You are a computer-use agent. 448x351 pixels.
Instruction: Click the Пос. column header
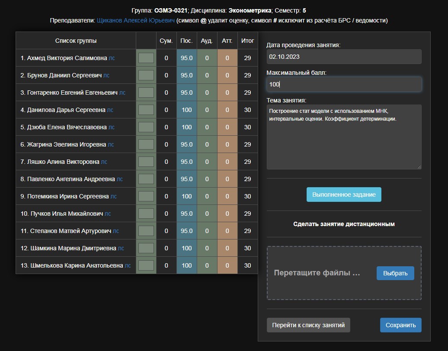(x=186, y=41)
